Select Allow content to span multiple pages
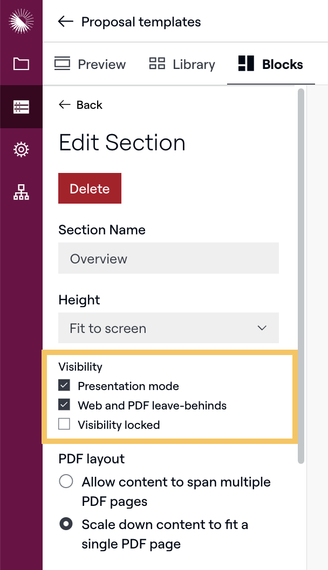This screenshot has width=328, height=570. (x=66, y=482)
